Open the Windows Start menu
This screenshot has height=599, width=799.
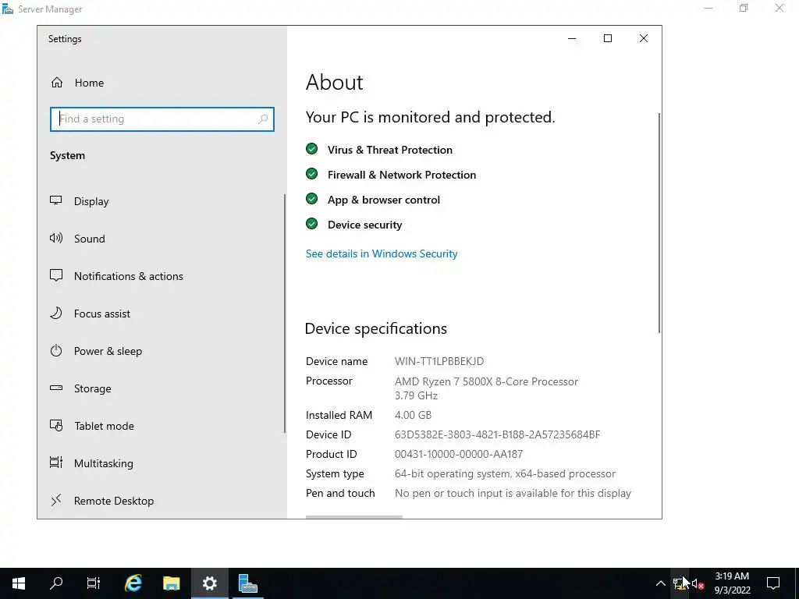point(19,583)
